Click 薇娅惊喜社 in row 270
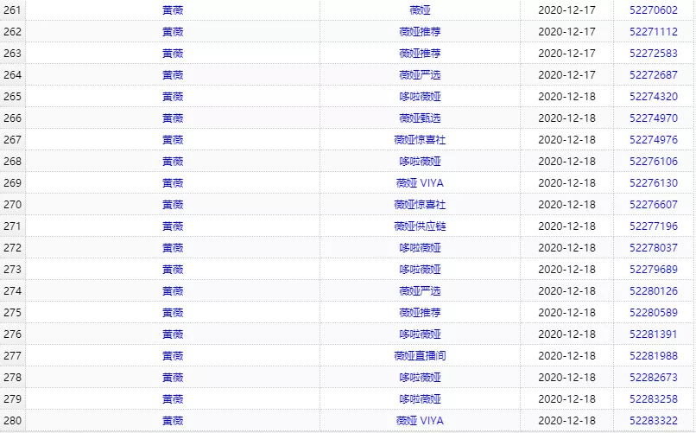This screenshot has height=433, width=696. point(420,204)
